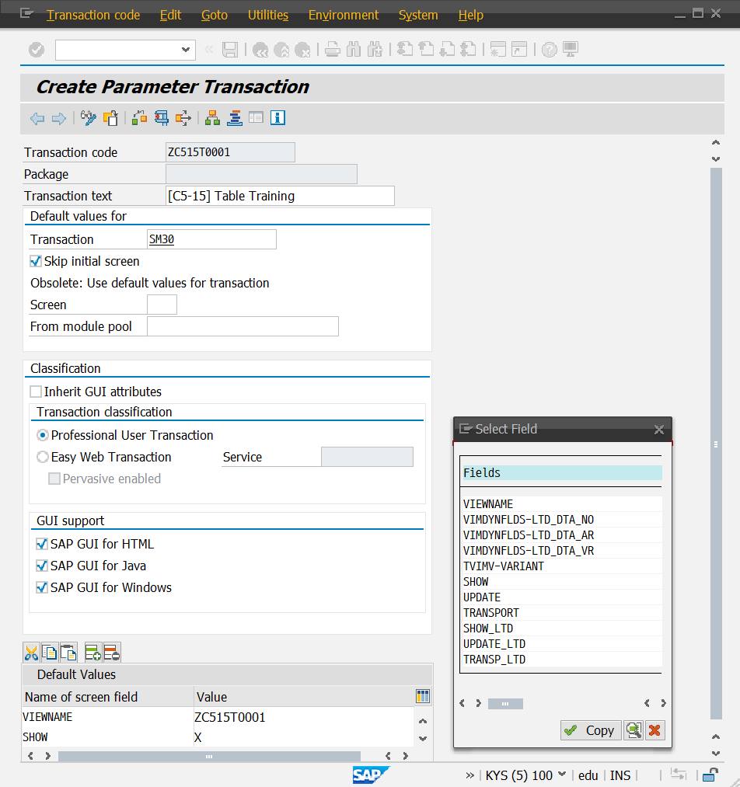
Task: Toggle SAP GUI for Java checkbox
Action: tap(42, 566)
